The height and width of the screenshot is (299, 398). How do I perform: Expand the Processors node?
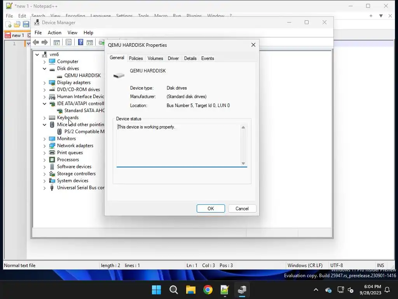[x=44, y=160]
